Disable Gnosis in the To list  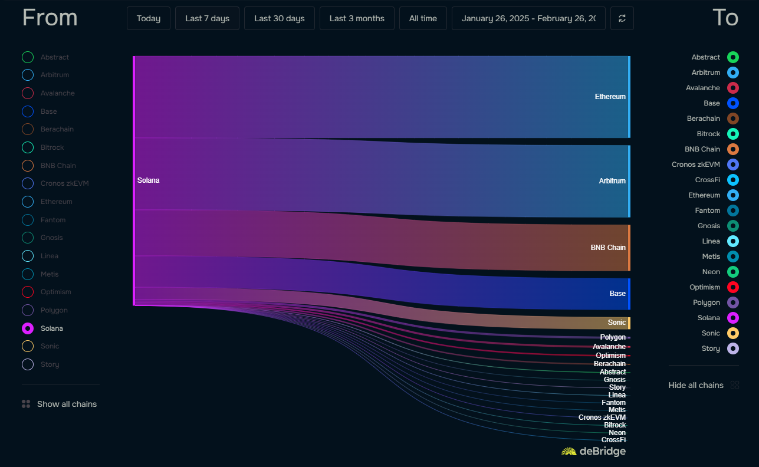(733, 226)
